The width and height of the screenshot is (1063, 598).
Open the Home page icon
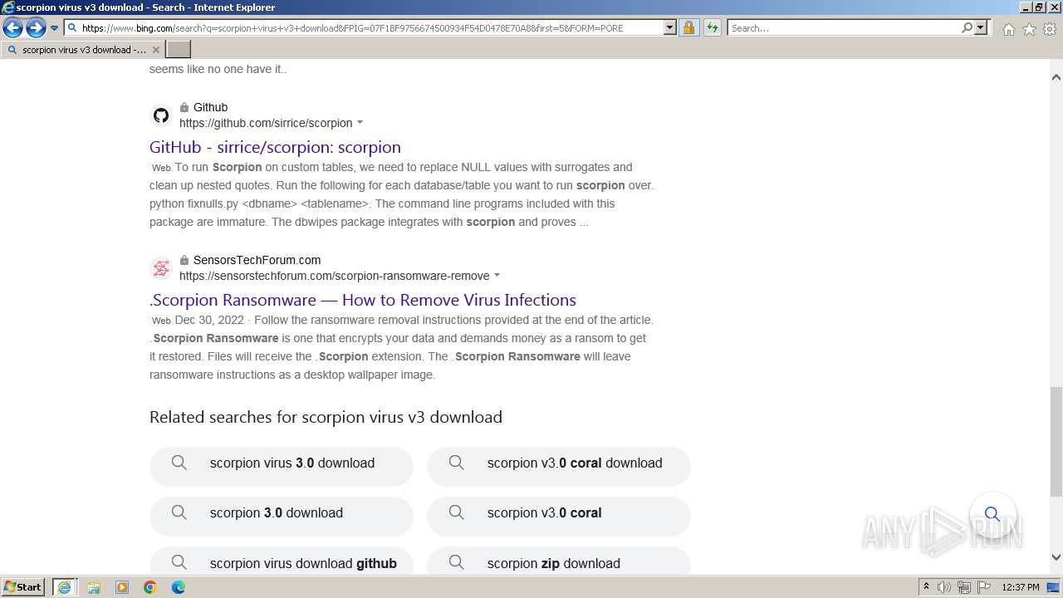pos(1008,29)
